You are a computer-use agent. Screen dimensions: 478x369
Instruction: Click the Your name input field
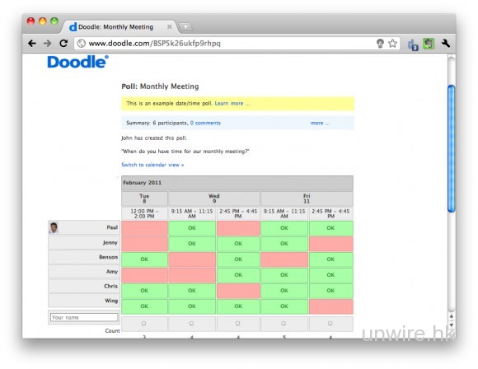click(84, 317)
